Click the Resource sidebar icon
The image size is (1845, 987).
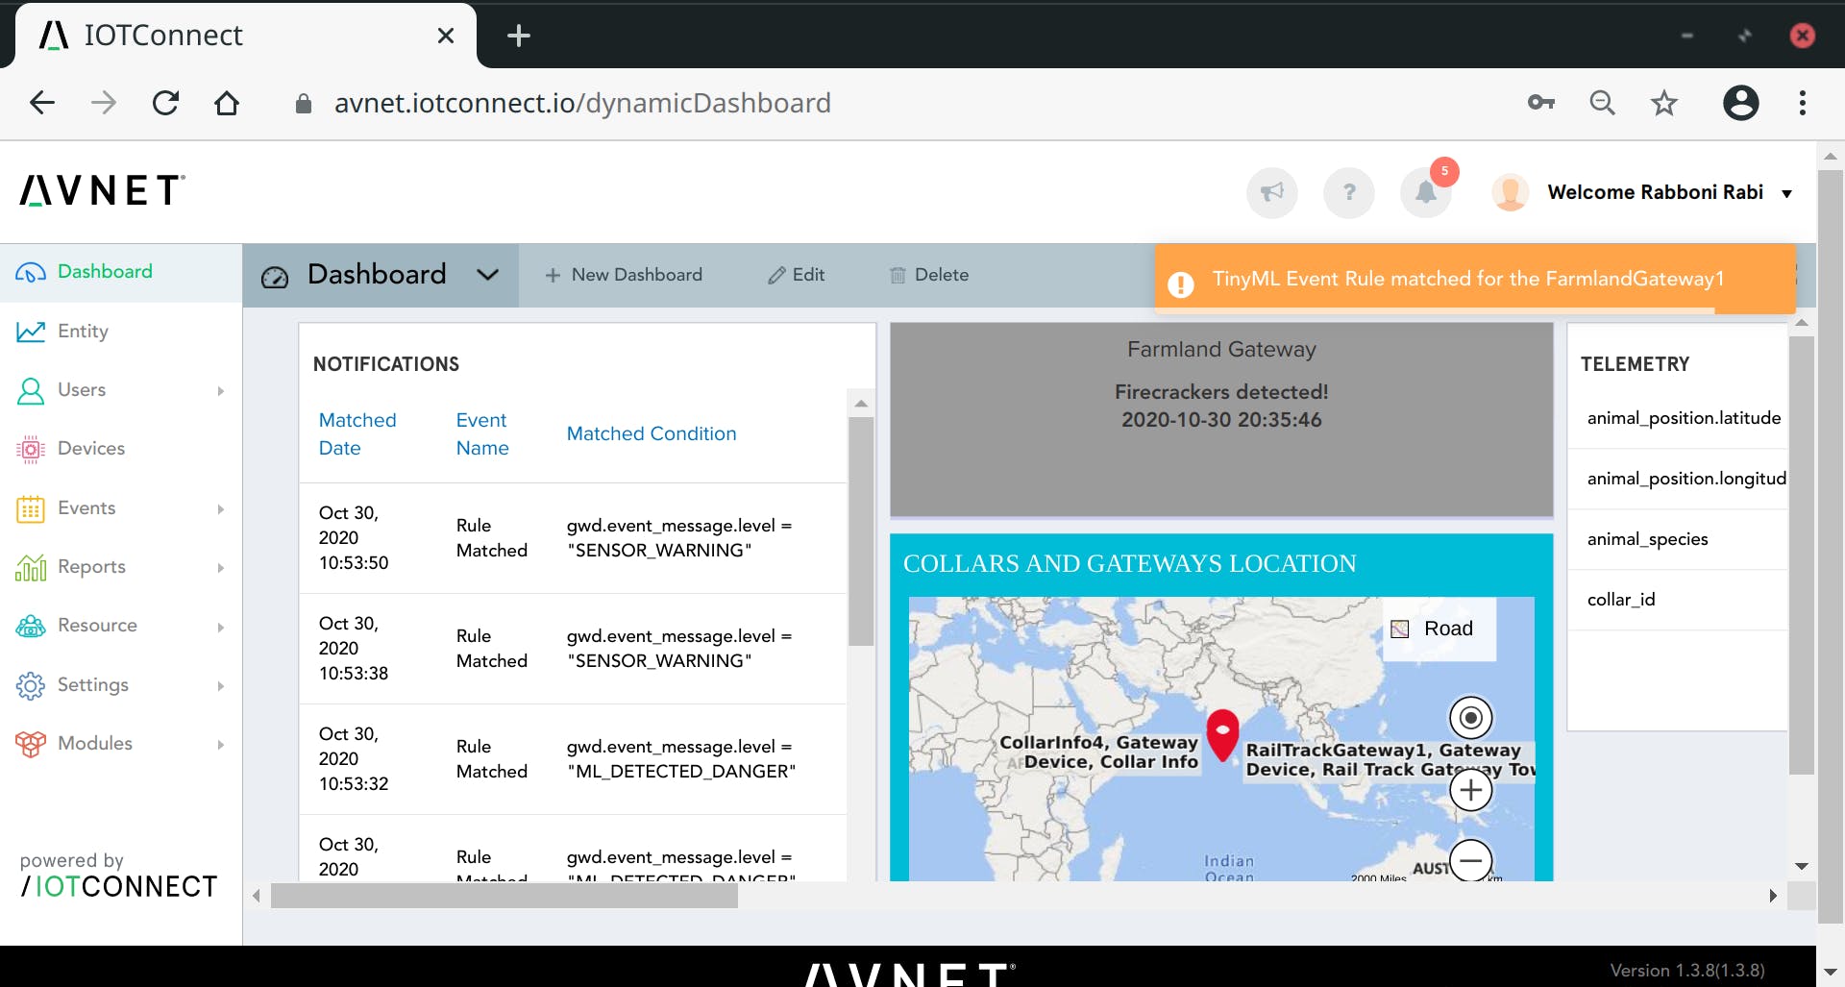(31, 627)
